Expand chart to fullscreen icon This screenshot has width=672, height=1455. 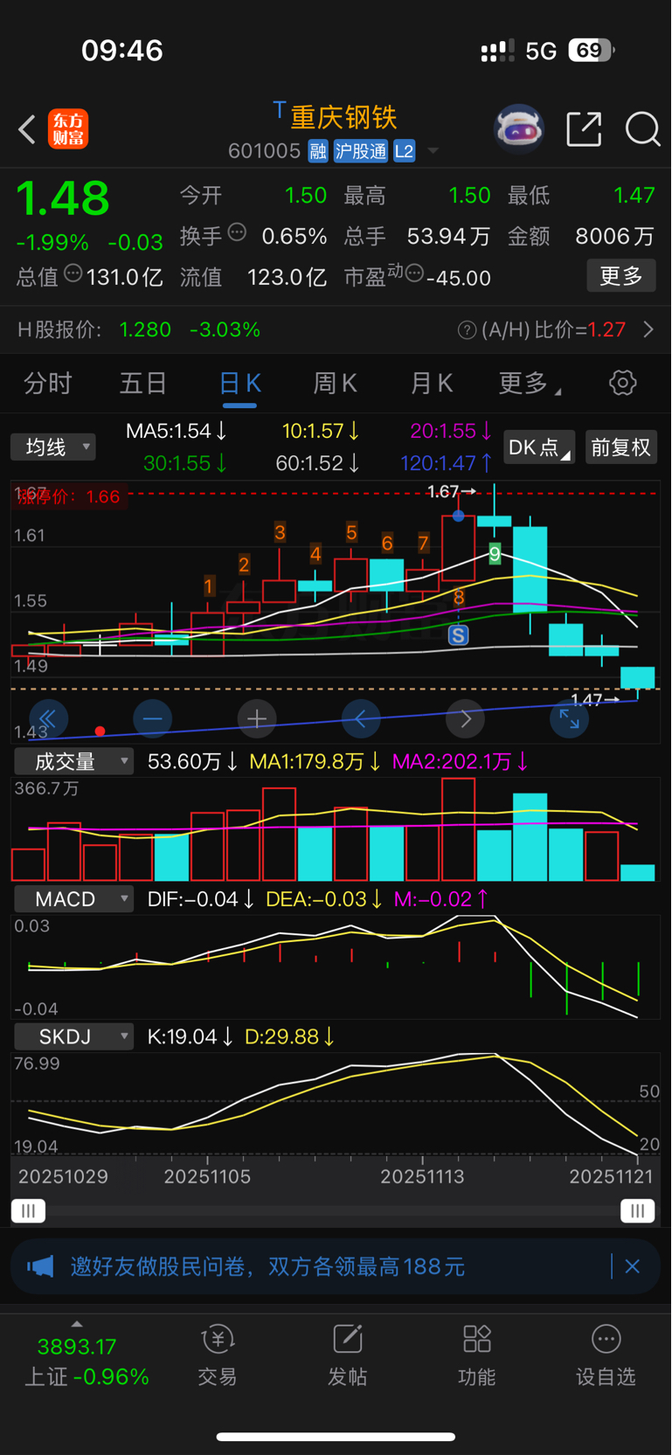pos(570,719)
